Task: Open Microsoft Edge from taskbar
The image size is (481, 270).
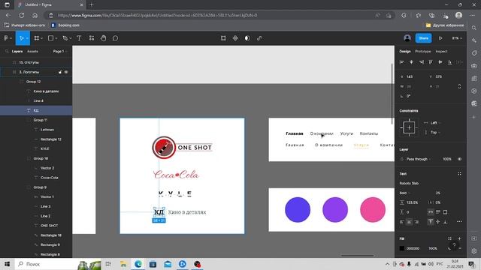Action: (x=138, y=264)
